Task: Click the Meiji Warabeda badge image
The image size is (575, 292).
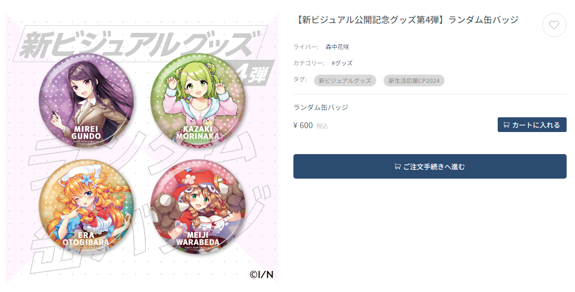Action: 198,208
